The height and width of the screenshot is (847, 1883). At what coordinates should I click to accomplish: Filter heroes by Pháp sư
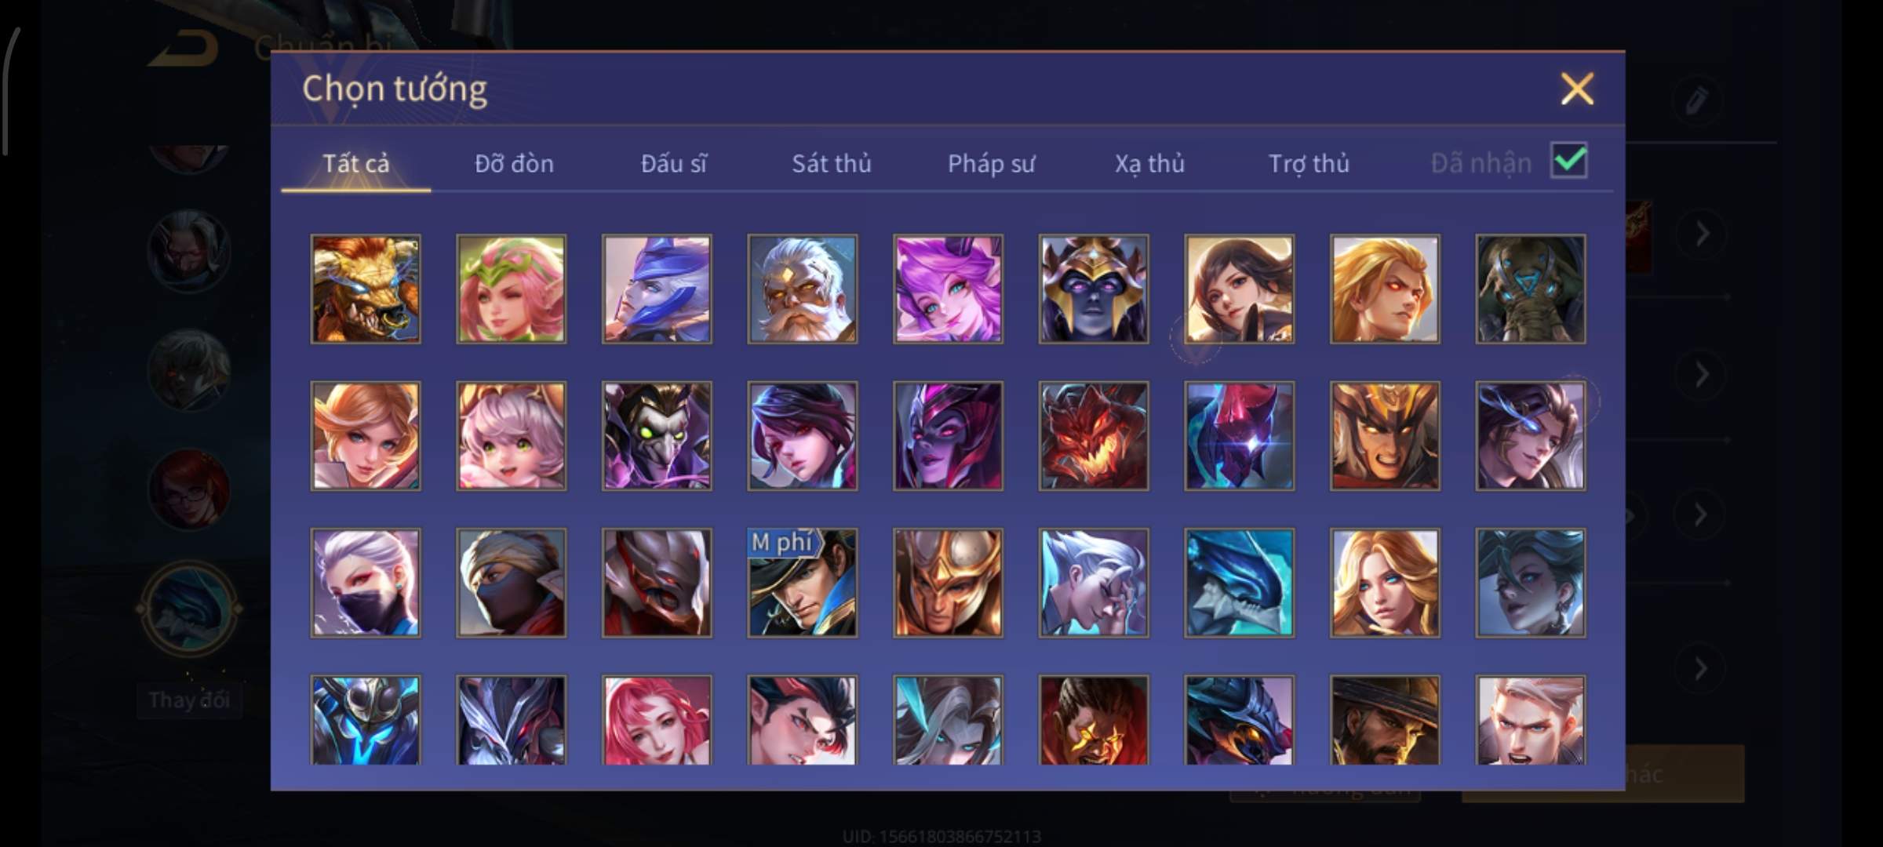992,163
